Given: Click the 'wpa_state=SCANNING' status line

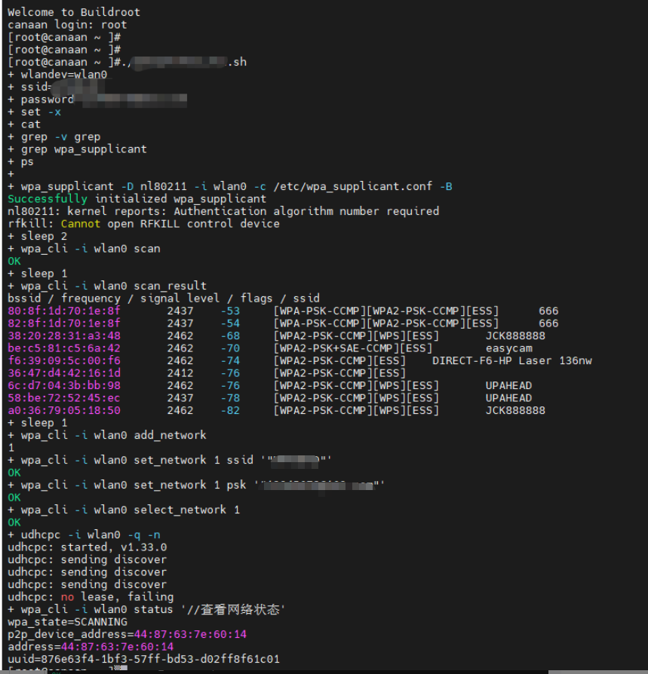Looking at the screenshot, I should [67, 622].
